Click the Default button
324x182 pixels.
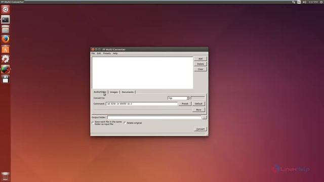point(198,104)
